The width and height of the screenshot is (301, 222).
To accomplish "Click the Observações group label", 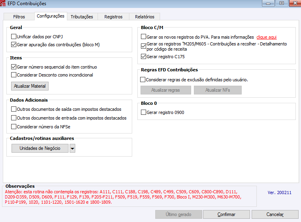I will coord(20,186).
